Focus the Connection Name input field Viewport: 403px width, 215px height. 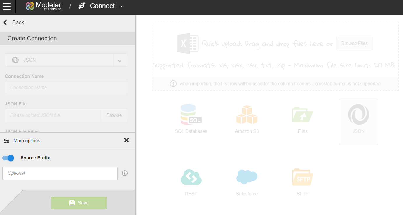(66, 88)
